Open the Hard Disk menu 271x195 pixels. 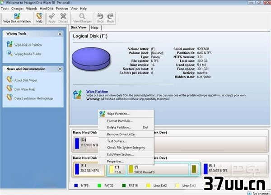pyautogui.click(x=47, y=9)
